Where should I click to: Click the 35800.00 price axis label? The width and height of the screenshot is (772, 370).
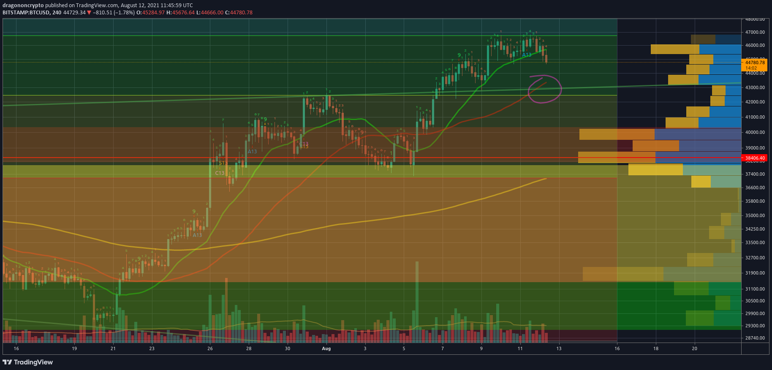point(755,201)
